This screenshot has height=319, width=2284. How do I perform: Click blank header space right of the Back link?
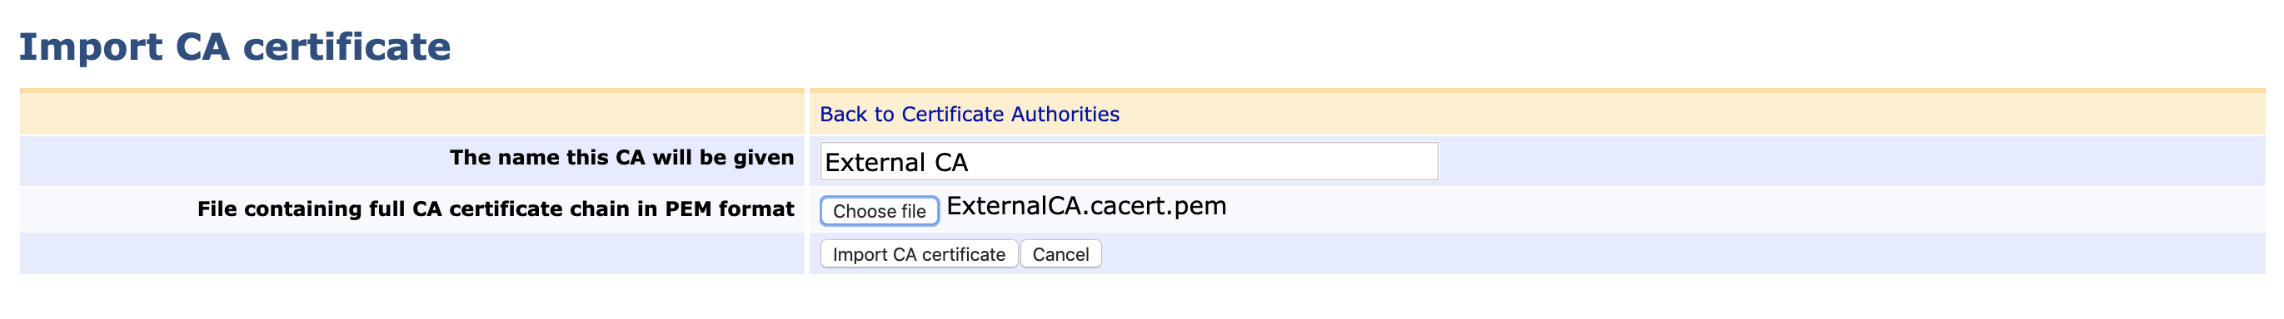[1693, 113]
